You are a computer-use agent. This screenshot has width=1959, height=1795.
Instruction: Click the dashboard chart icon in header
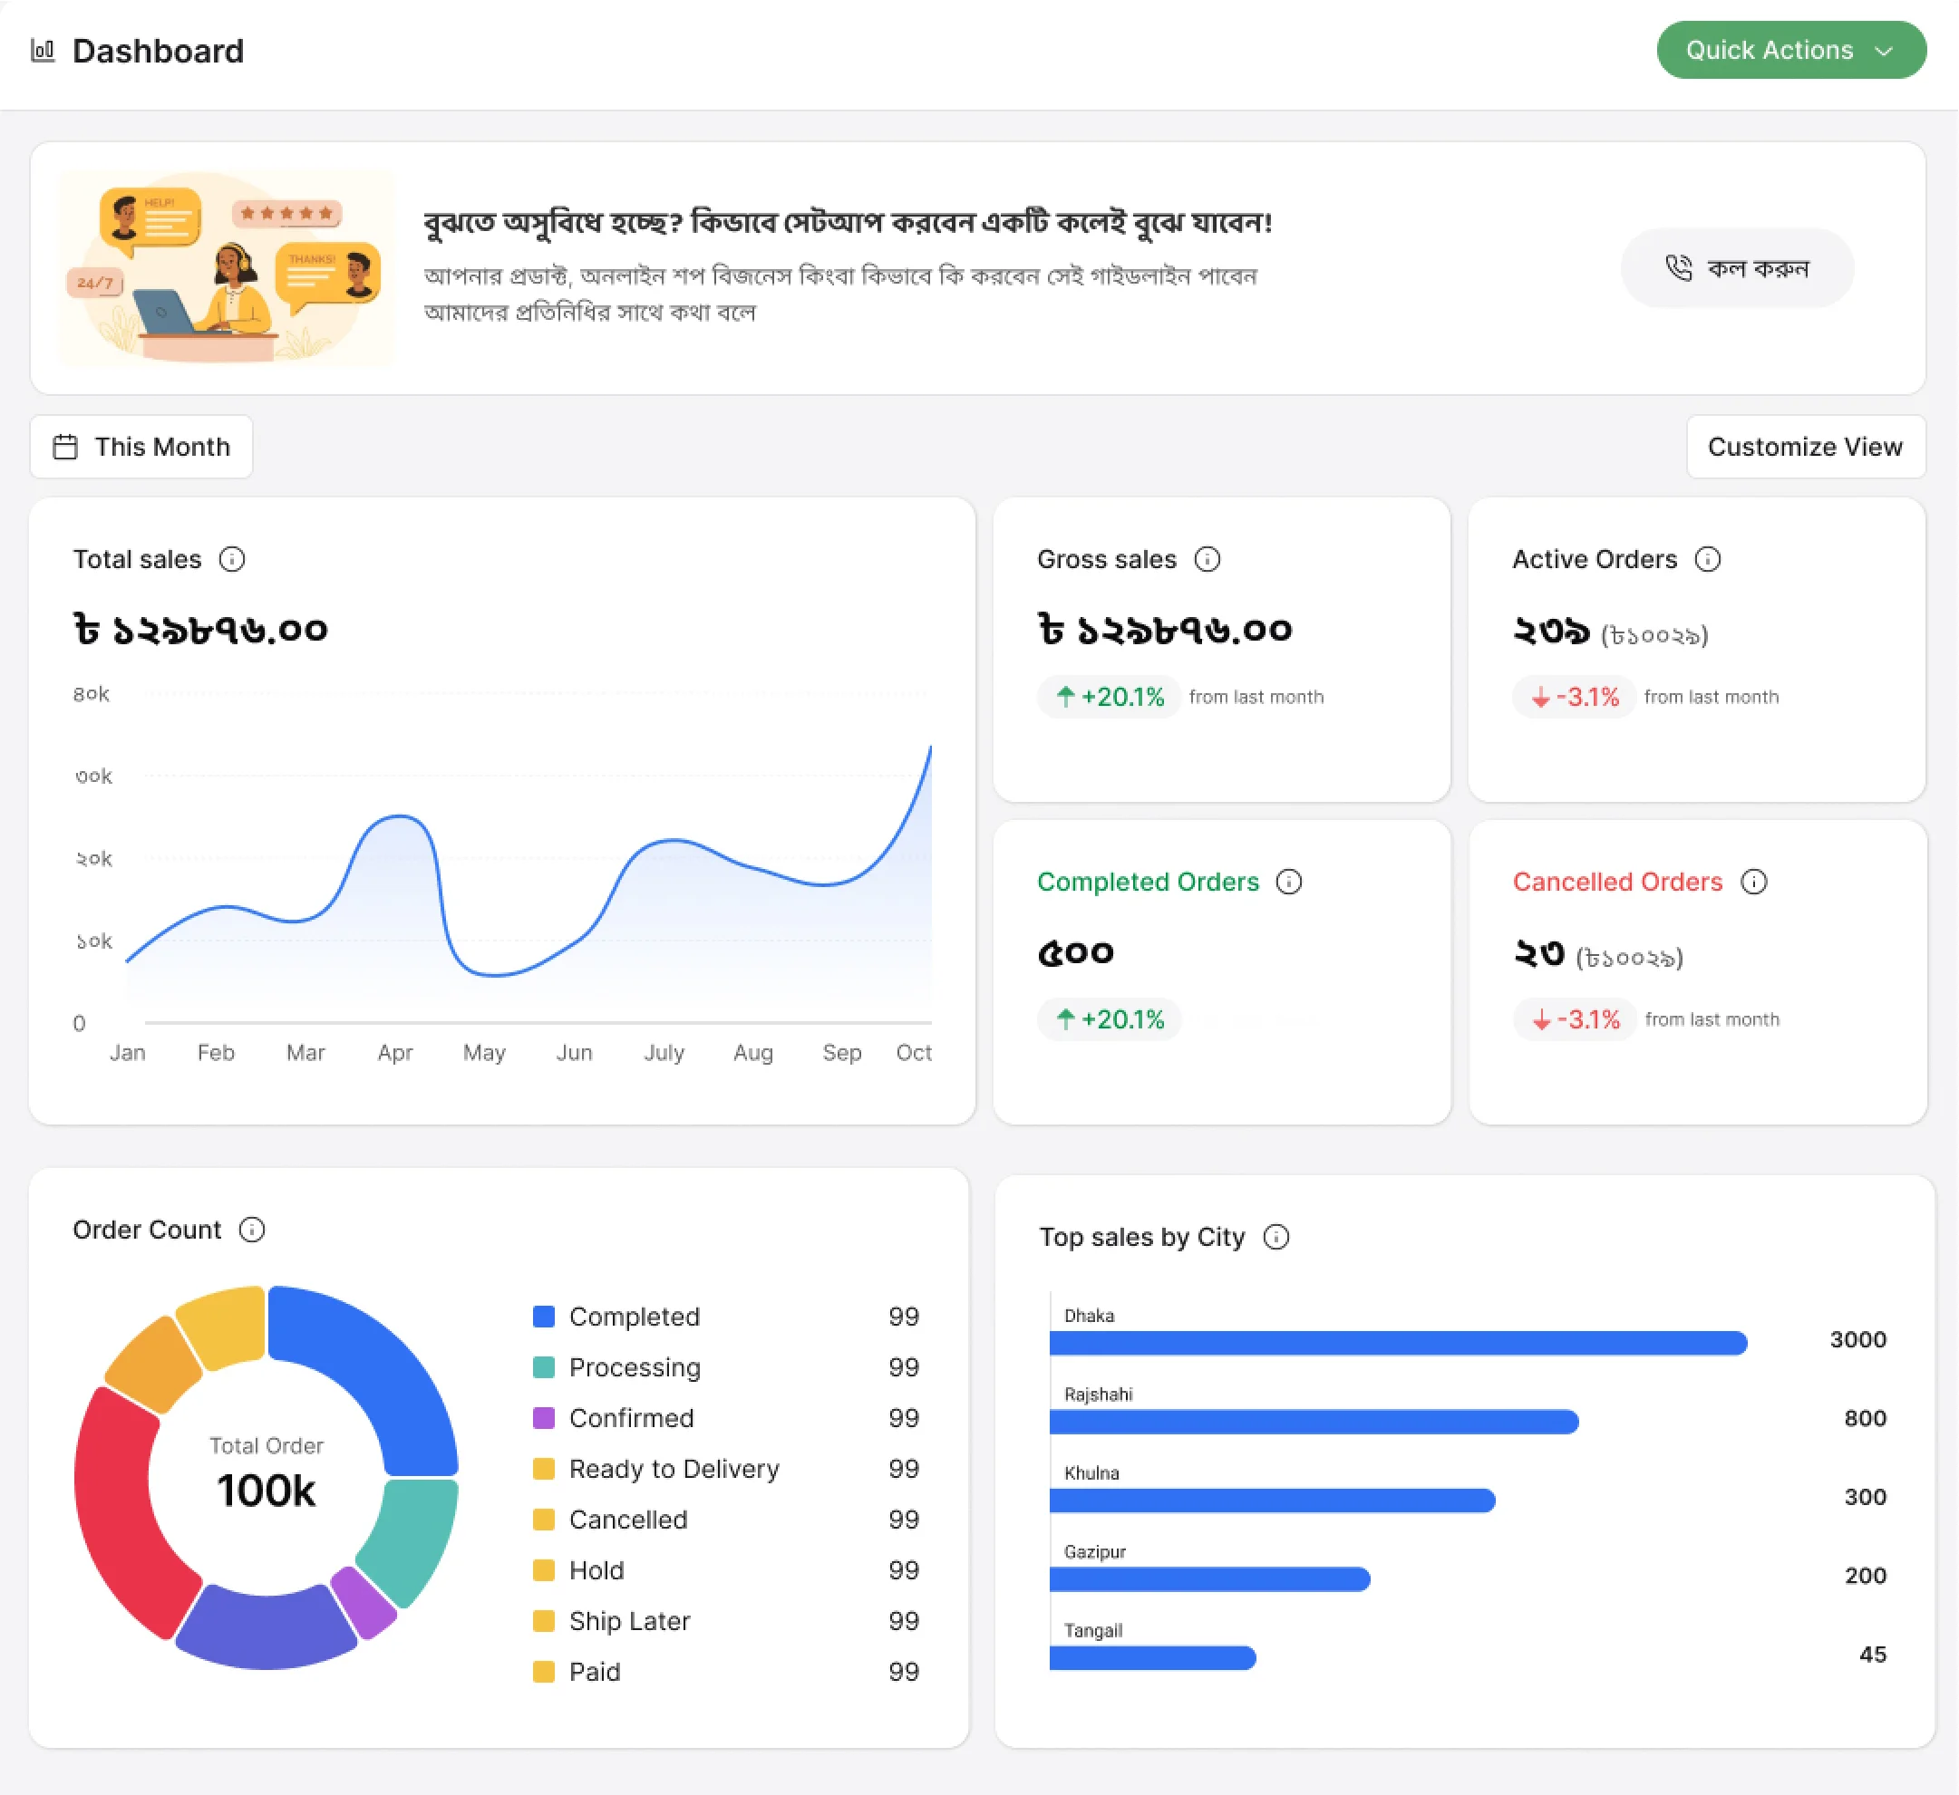coord(43,51)
